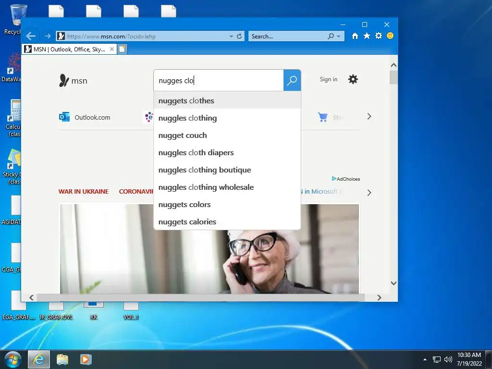
Task: Select the JR_GRAF.OVL desktop file
Action: coord(56,311)
